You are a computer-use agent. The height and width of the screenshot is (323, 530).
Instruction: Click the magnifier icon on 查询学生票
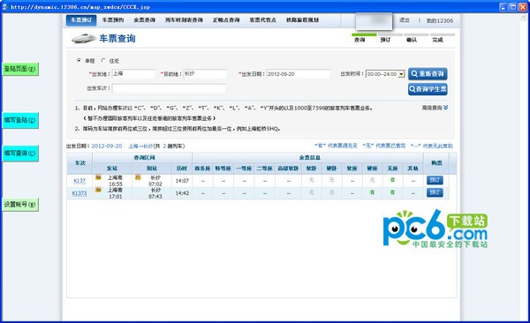413,89
